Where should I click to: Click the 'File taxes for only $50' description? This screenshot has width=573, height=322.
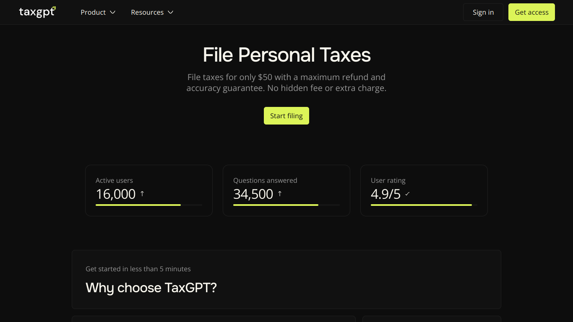[286, 83]
